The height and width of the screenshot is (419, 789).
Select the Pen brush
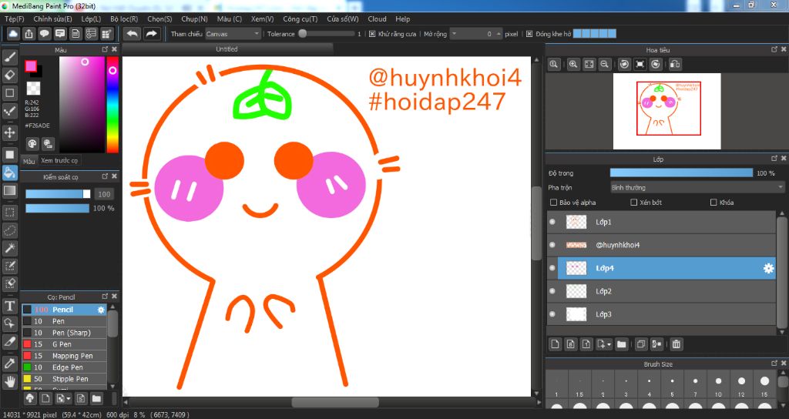[x=64, y=321]
